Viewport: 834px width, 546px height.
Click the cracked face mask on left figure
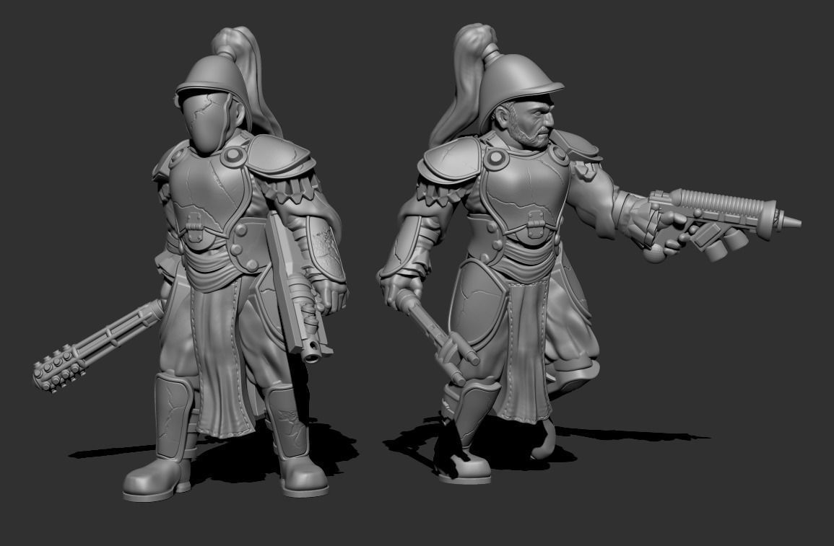(x=207, y=122)
